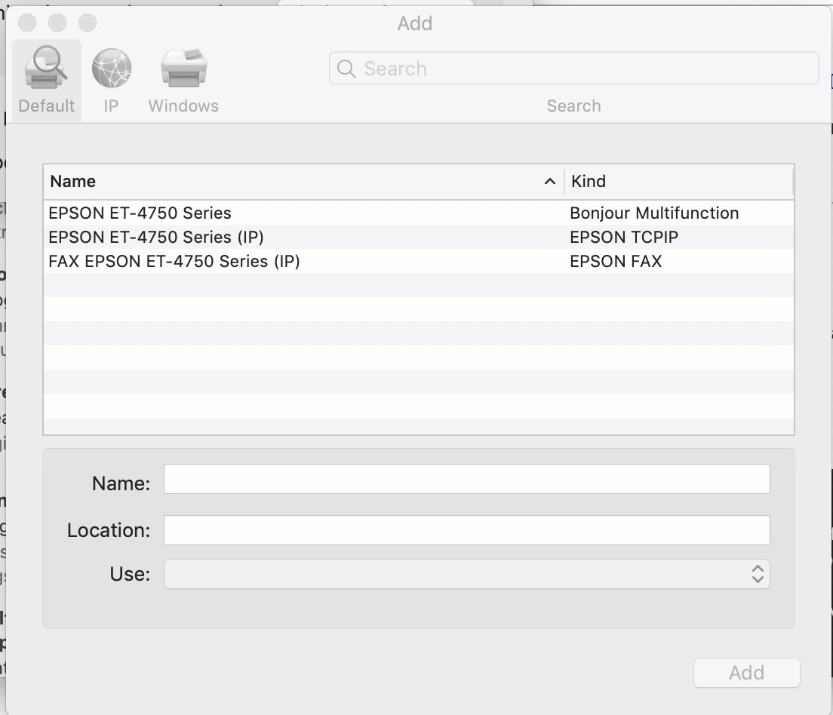Screen dimensions: 833x715
Task: Click inside the Location input field
Action: pos(466,530)
